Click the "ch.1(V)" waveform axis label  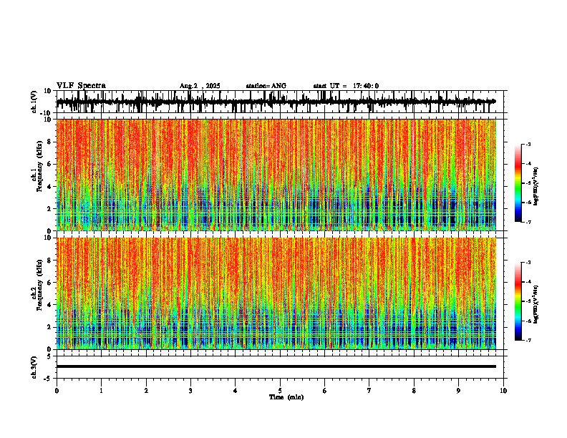pyautogui.click(x=34, y=102)
